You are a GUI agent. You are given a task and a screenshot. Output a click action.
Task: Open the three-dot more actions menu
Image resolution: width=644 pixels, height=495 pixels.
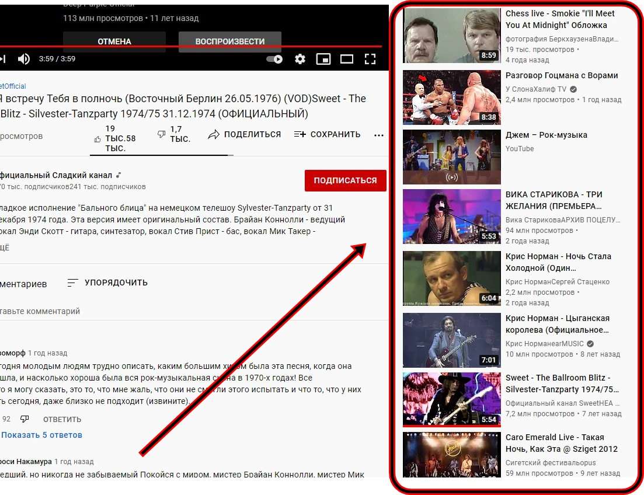coord(379,135)
